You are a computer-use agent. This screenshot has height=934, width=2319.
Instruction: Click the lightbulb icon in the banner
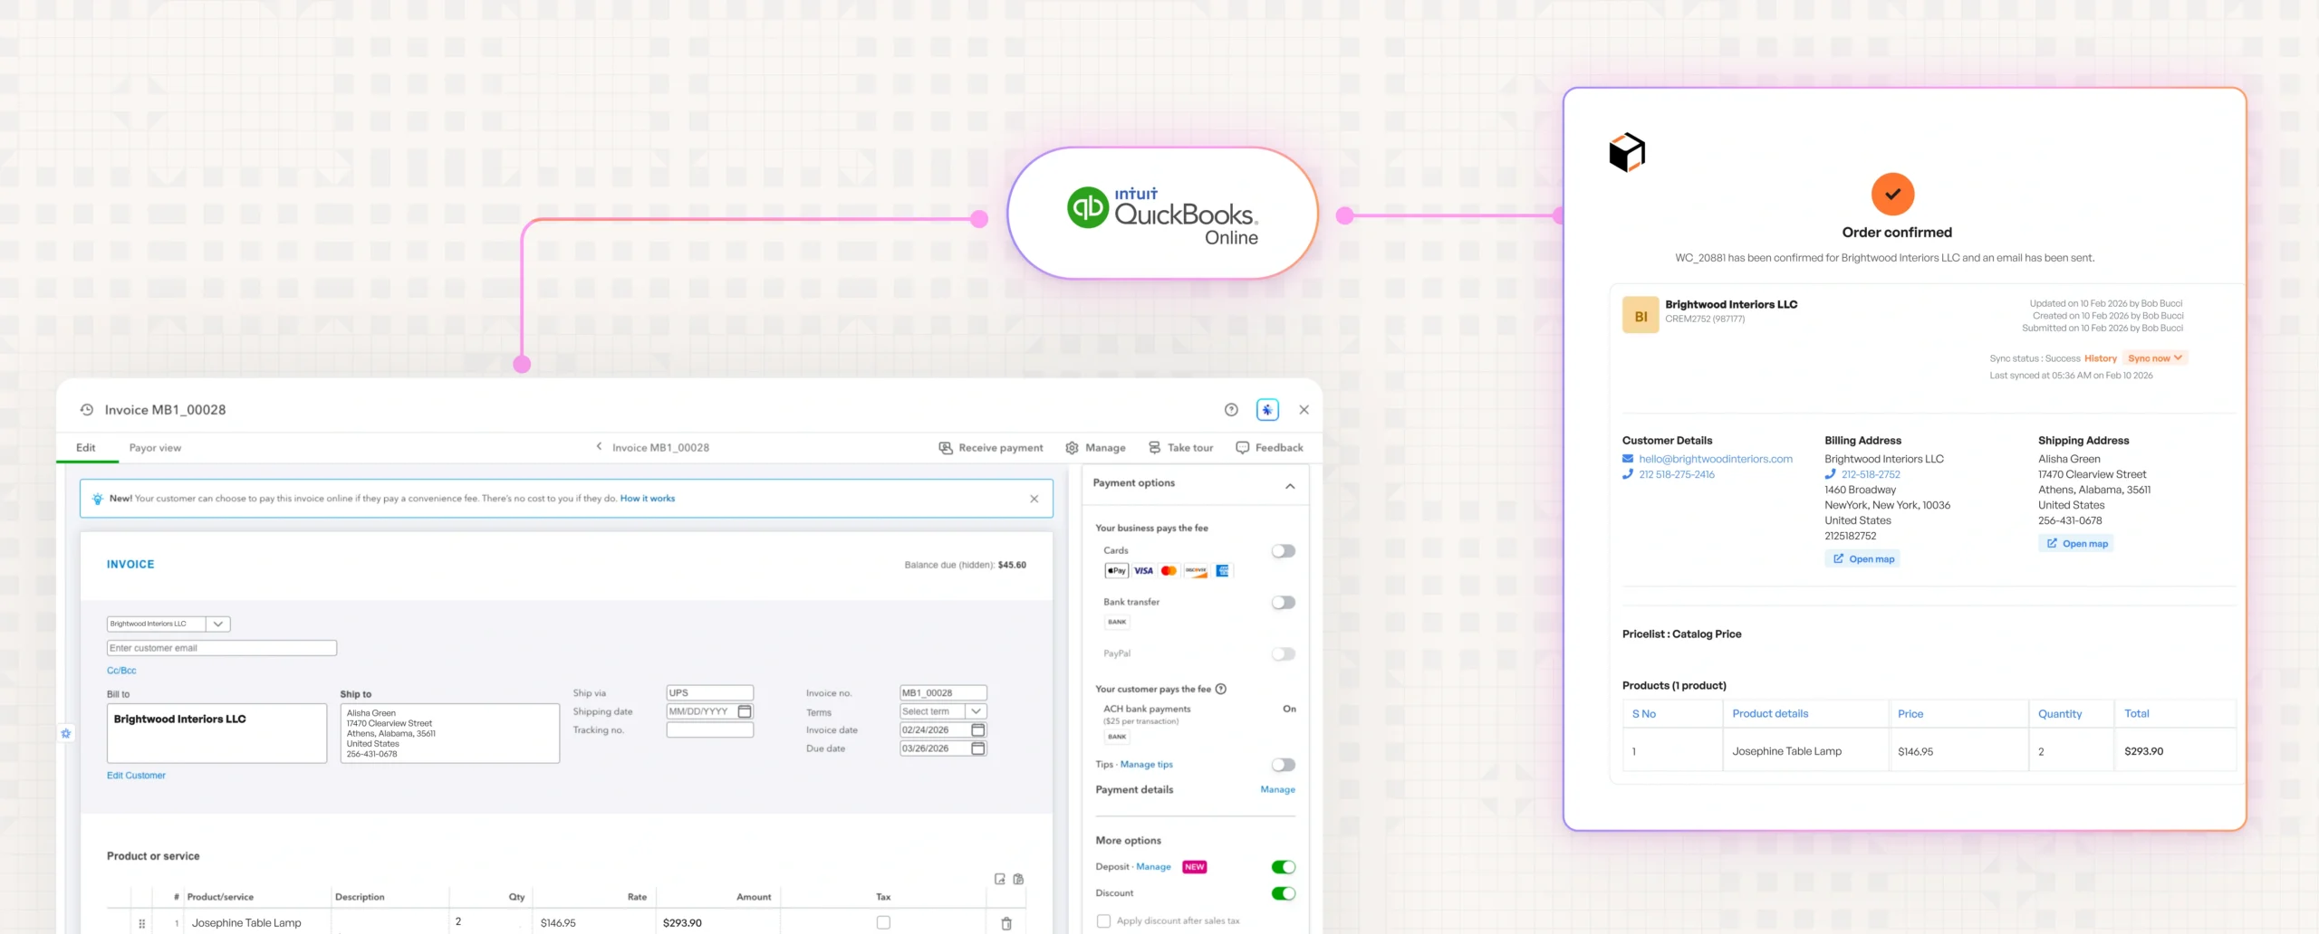tap(98, 499)
